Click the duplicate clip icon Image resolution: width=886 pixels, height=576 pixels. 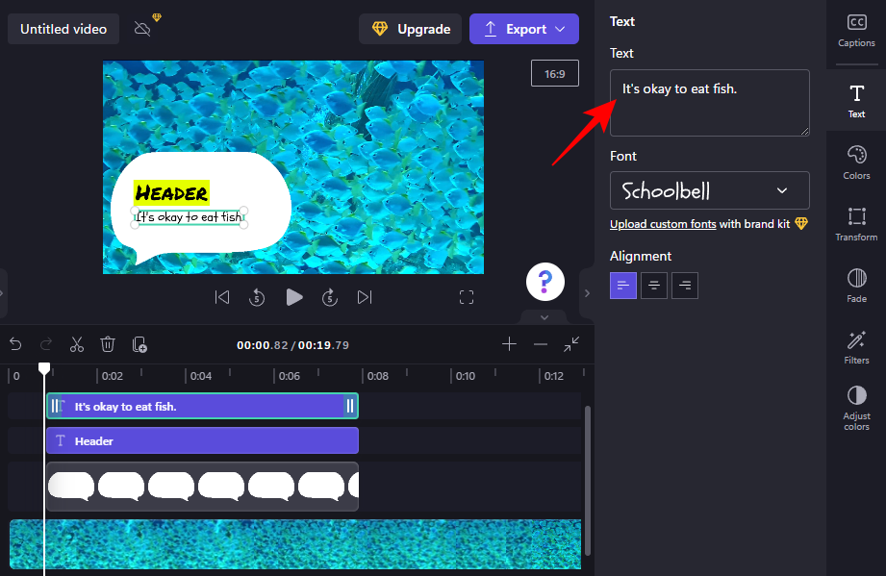(x=139, y=344)
